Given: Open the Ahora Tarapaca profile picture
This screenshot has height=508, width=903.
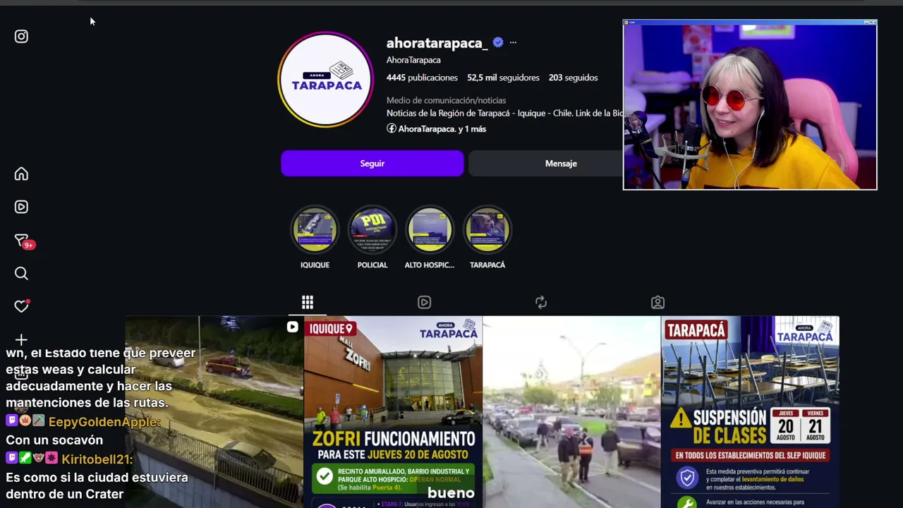Looking at the screenshot, I should pos(326,80).
